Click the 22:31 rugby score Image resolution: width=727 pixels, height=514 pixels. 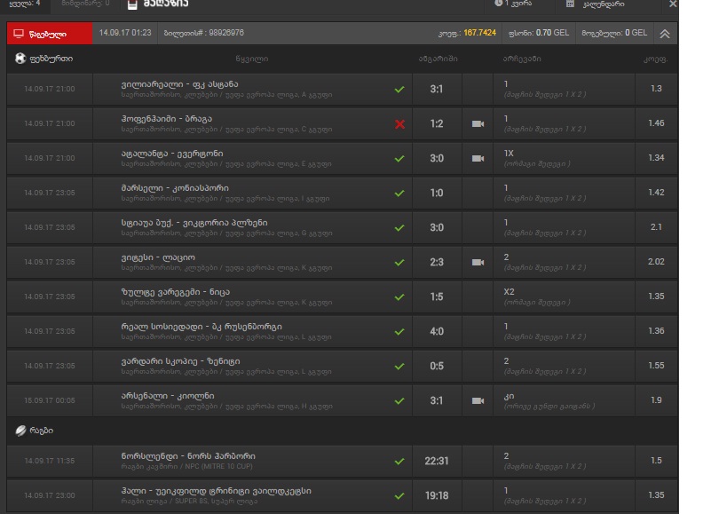pyautogui.click(x=437, y=461)
